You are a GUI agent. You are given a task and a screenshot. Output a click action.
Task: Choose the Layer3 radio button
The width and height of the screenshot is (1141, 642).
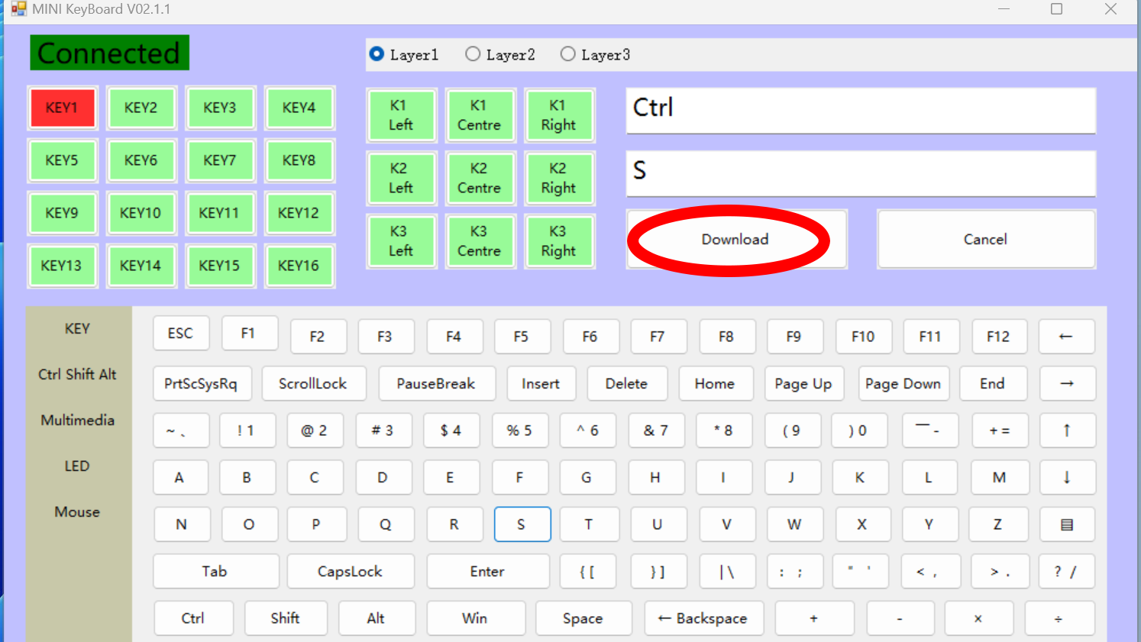pos(568,54)
